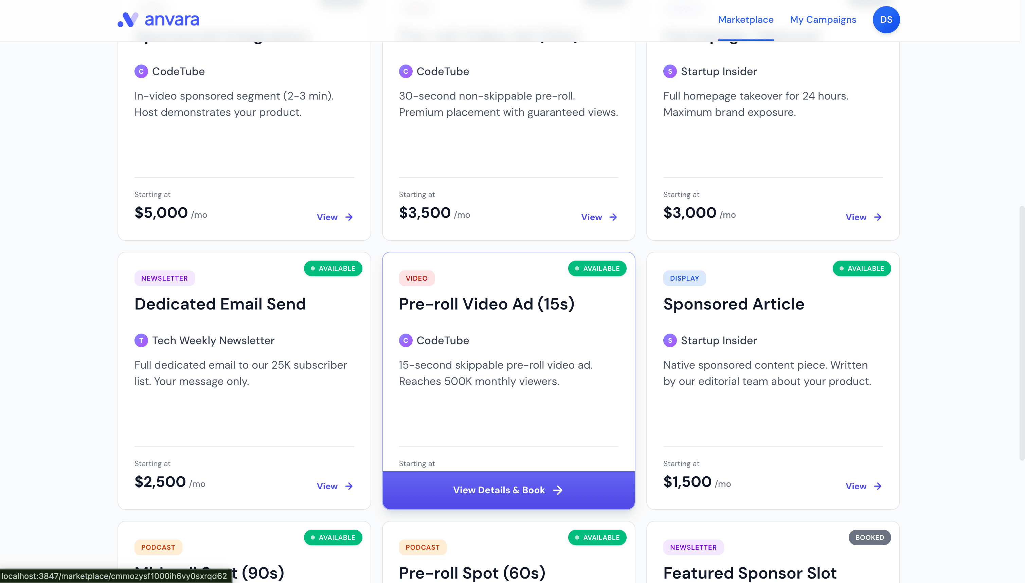The image size is (1025, 583).
Task: Click the DISPLAY badge on Sponsored Article
Action: [x=684, y=278]
